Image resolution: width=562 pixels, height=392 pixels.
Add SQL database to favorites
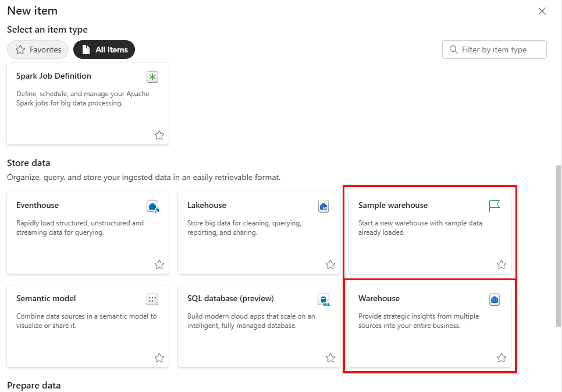pos(330,358)
